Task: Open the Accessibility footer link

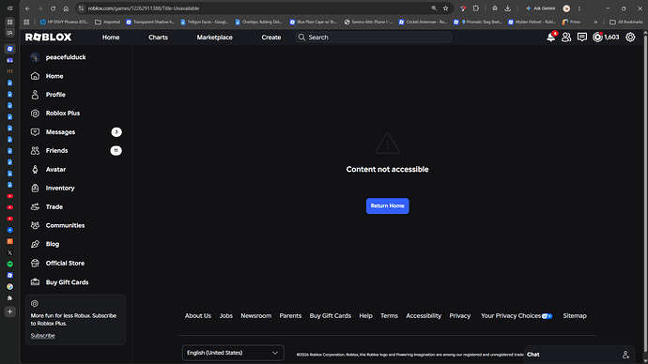Action: [x=424, y=316]
